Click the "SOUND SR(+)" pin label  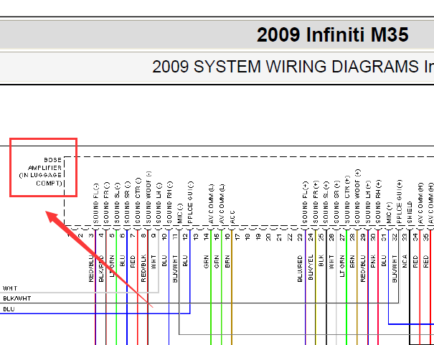336,202
